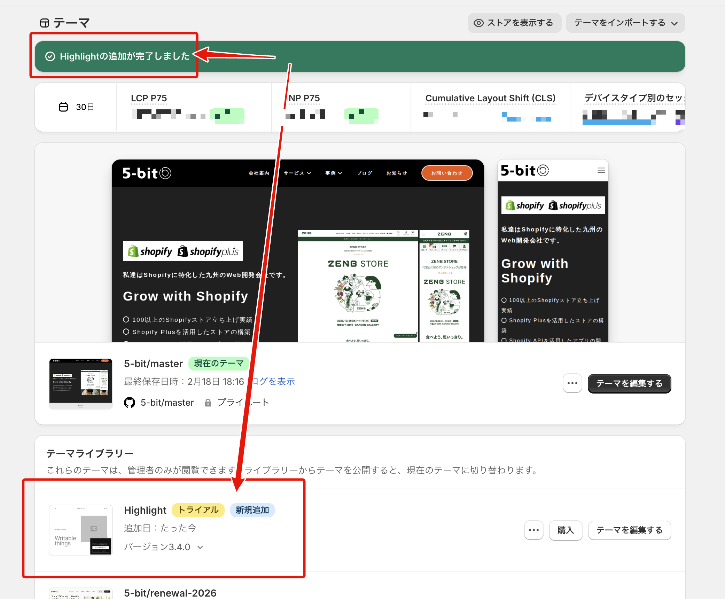
Task: Click the hamburger menu in the mobile preview
Action: coord(601,170)
